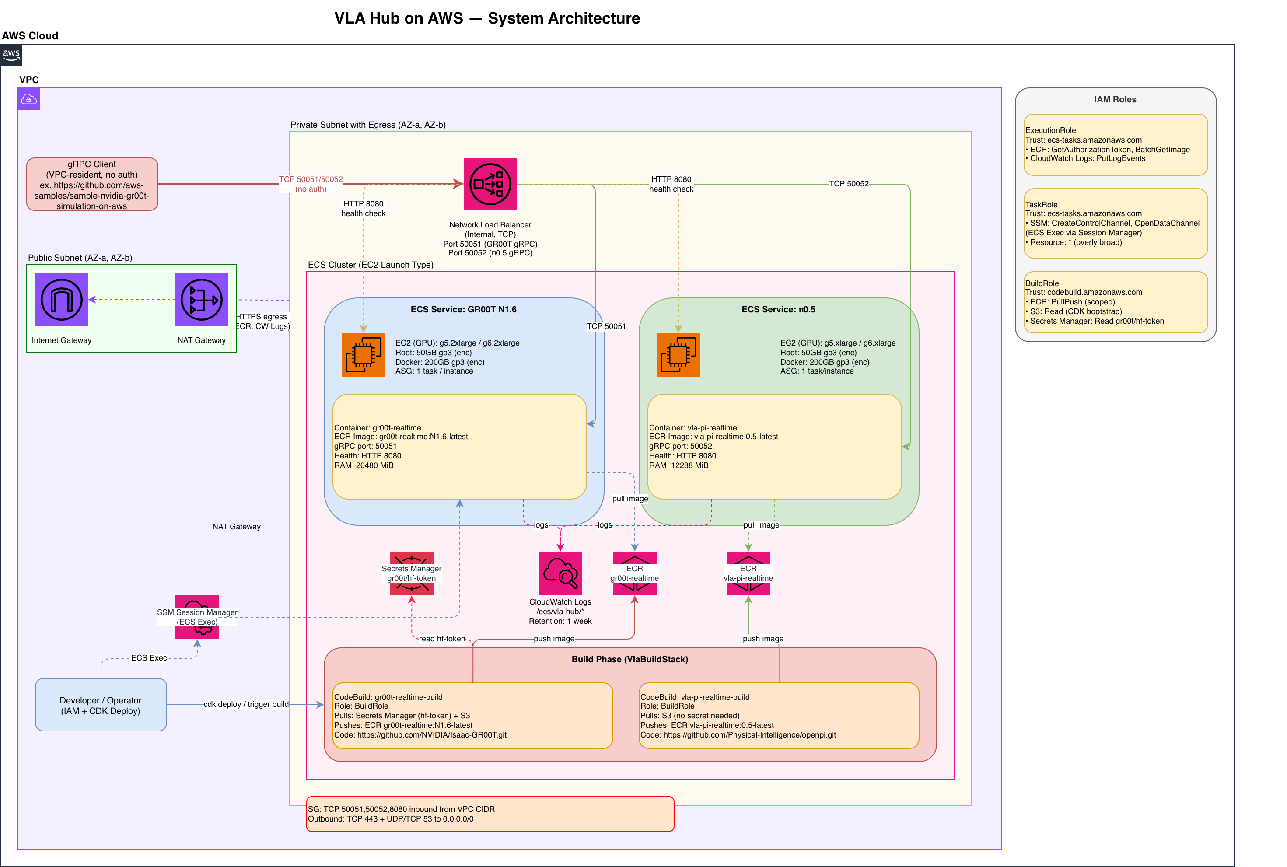Viewport: 1287px width, 867px height.
Task: Select the 'TCP 50052' connector label
Action: [x=849, y=184]
